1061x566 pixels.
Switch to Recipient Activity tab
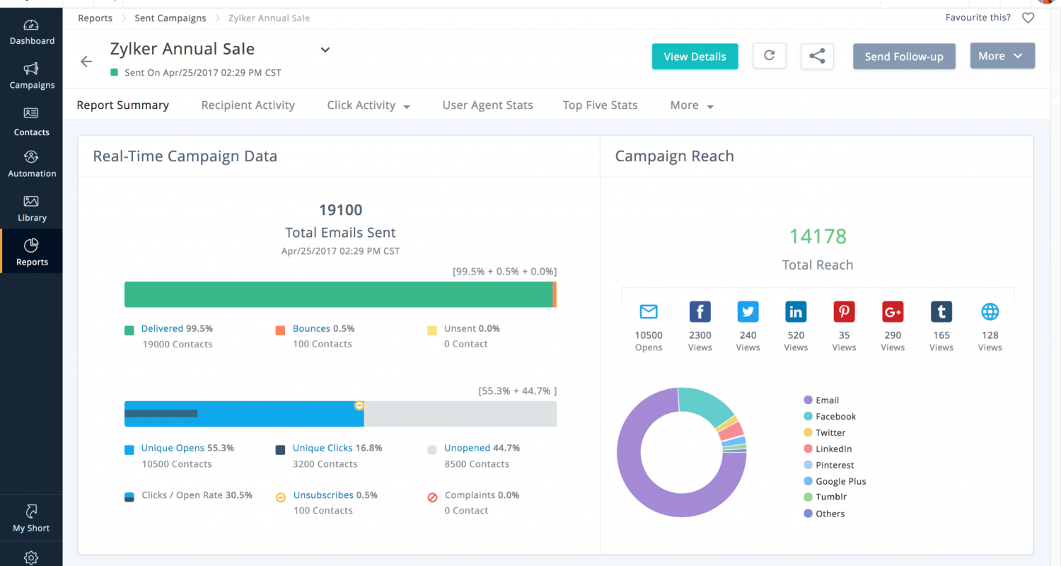point(248,105)
